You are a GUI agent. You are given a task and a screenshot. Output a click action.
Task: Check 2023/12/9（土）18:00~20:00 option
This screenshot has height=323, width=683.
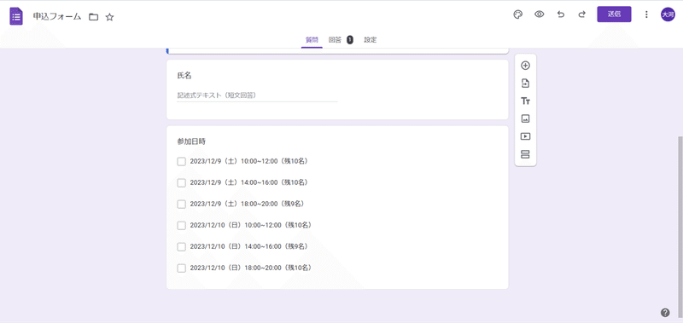coord(182,205)
